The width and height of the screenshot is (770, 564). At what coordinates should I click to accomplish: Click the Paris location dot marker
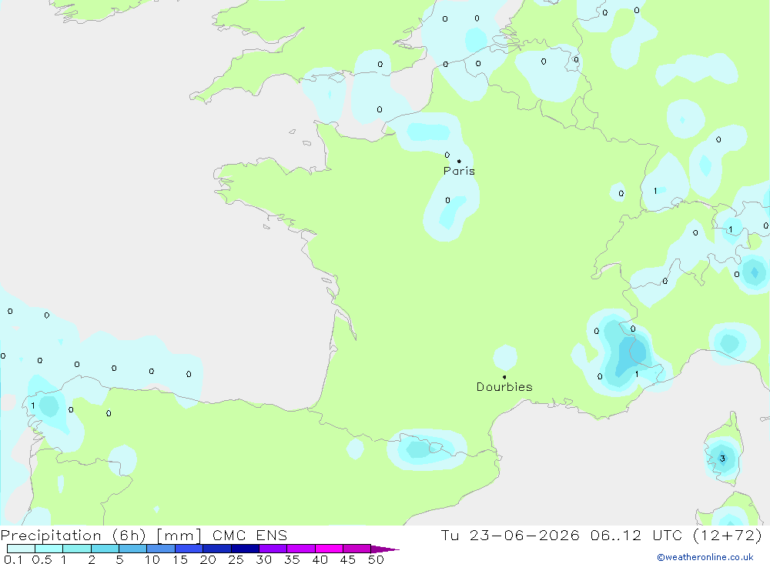coord(459,161)
